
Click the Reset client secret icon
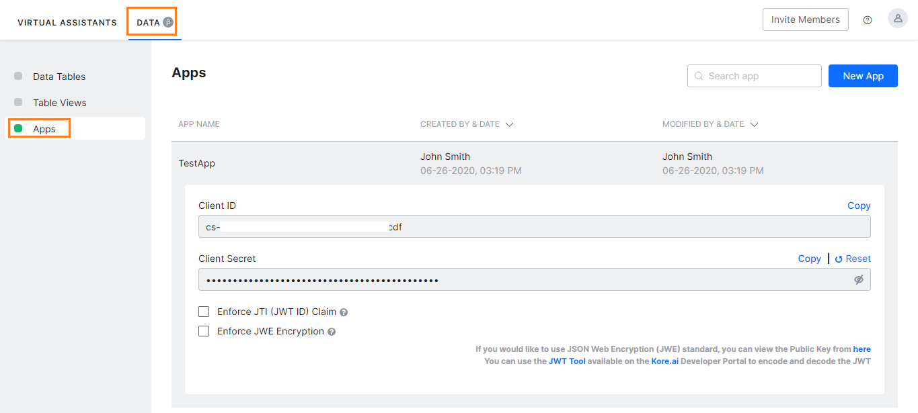pos(839,259)
